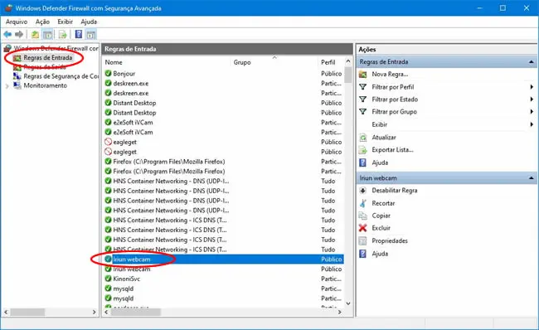Click the Nova Regra icon in Ações
The height and width of the screenshot is (330, 539).
[x=362, y=75]
